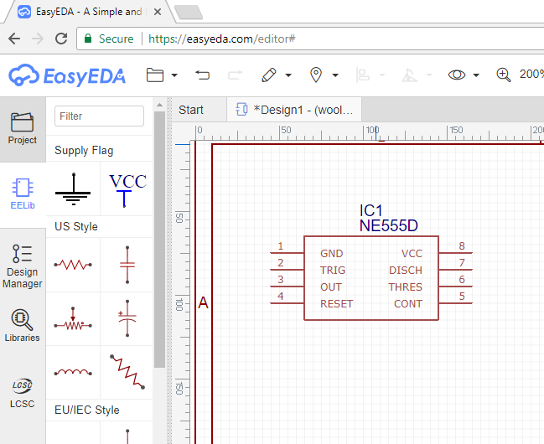Select the US style resistor symbol
This screenshot has height=444, width=544.
[73, 265]
